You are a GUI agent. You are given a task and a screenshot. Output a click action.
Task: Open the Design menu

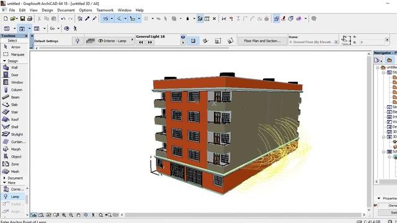pos(47,10)
